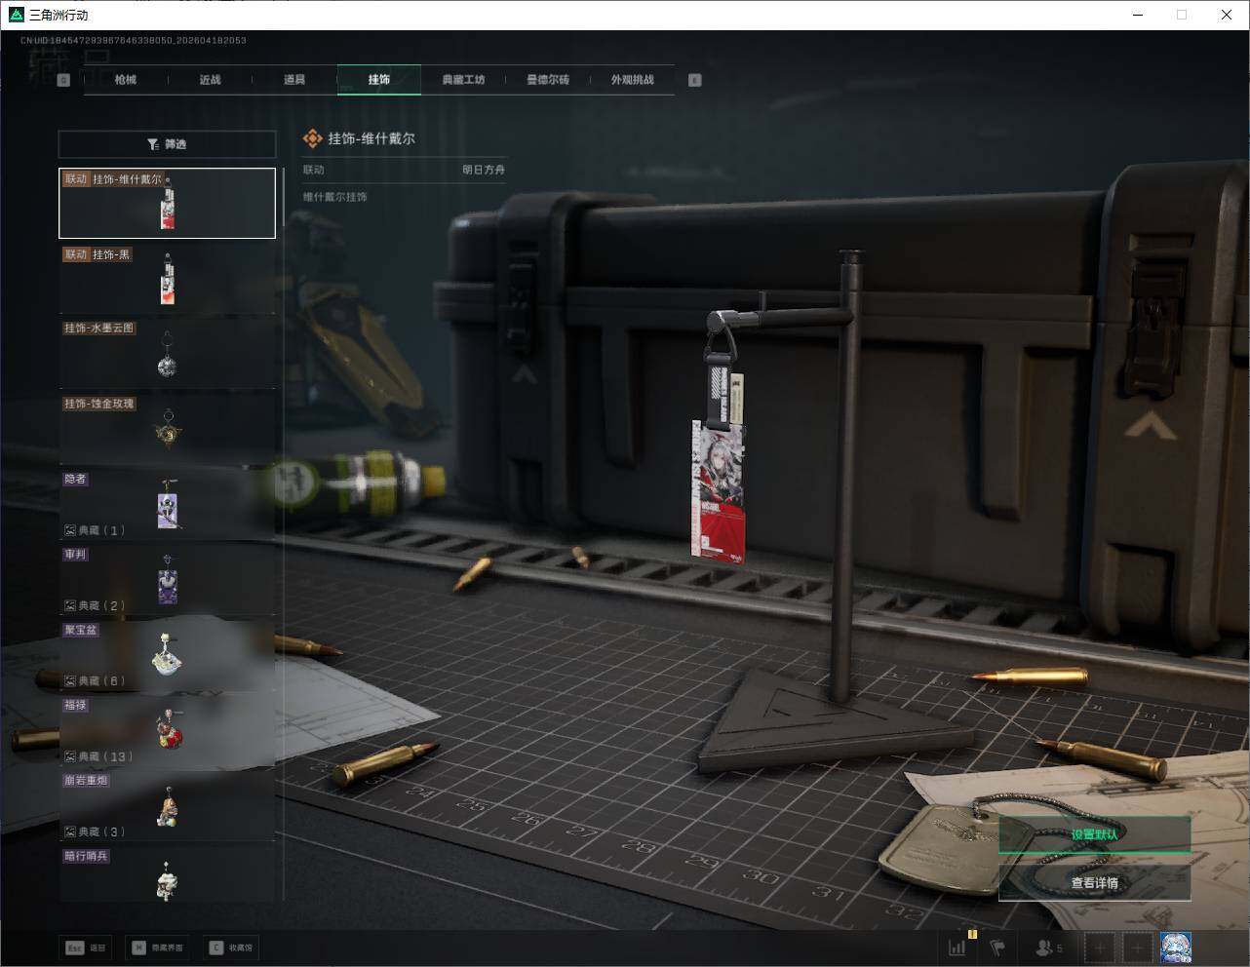Click the E next-tab key icon
Viewport: 1250px width, 967px height.
695,80
